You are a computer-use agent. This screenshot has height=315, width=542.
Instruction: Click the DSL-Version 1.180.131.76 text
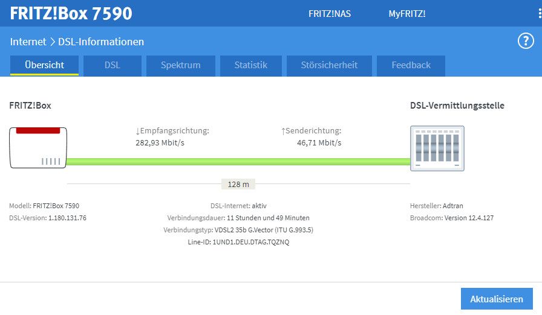pos(48,218)
